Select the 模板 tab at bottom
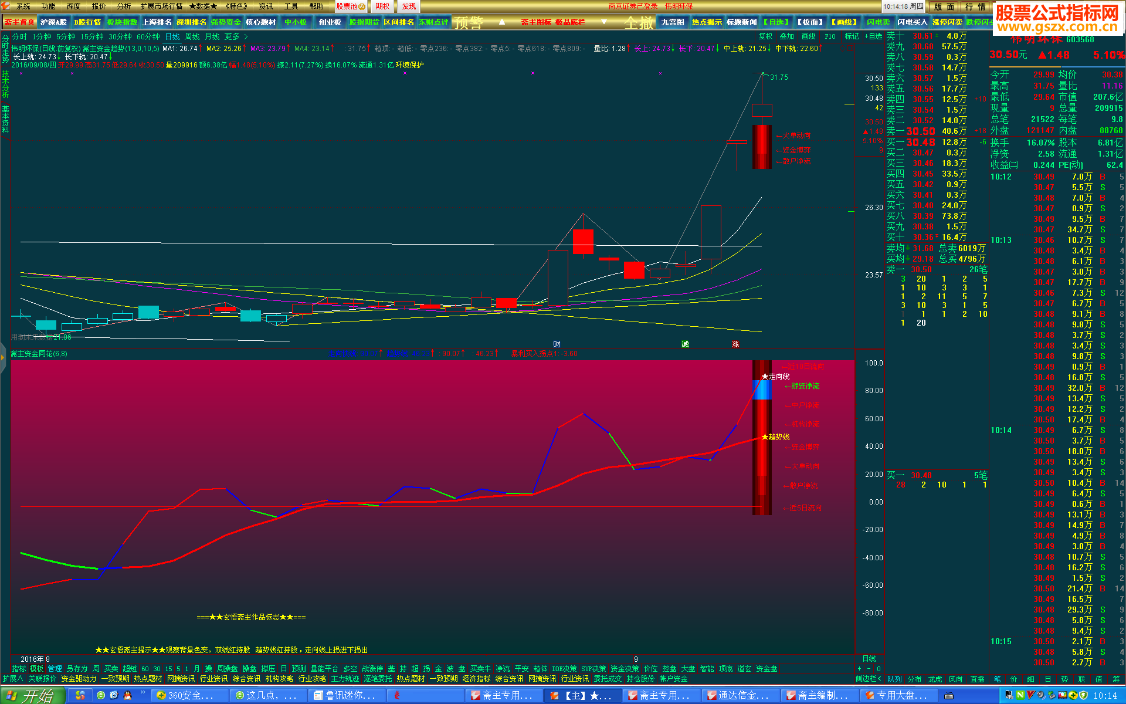 [36, 669]
